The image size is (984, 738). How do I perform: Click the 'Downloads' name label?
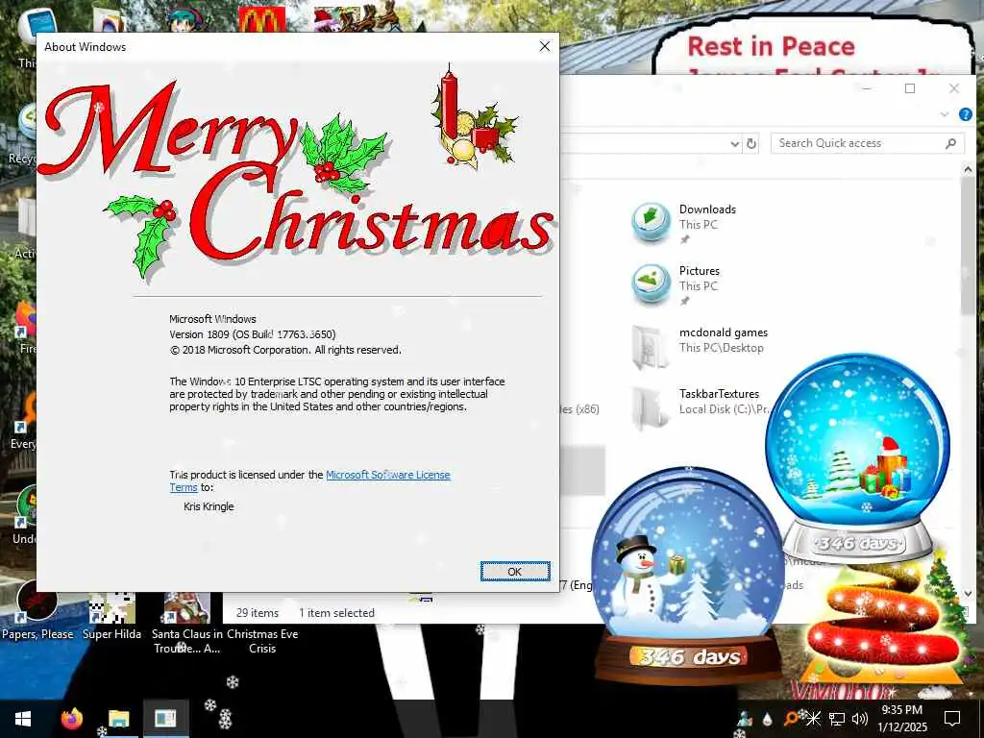[707, 209]
